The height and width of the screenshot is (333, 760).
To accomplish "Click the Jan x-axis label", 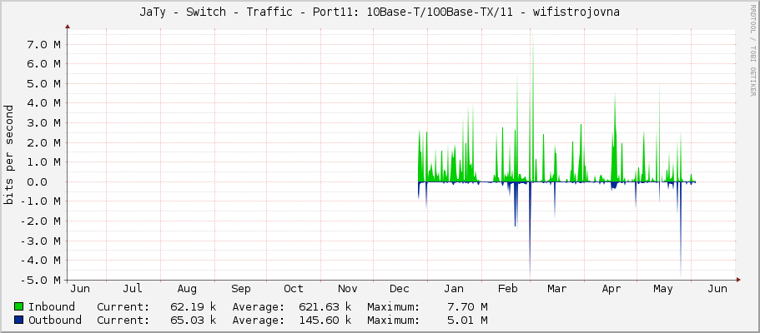I will coord(454,289).
